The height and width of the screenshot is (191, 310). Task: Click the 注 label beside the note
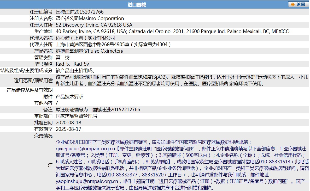50,165
